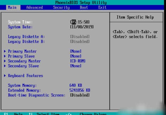Image resolution: width=166 pixels, height=115 pixels.
Task: Expand the Keyboard Features arrow
Action: pyautogui.click(x=5, y=75)
